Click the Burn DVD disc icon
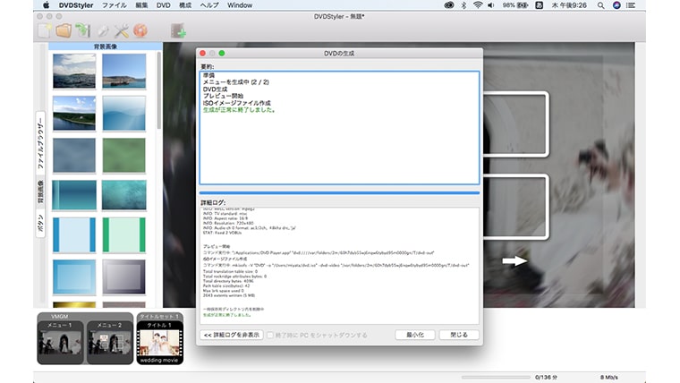This screenshot has height=383, width=680. coord(140,30)
